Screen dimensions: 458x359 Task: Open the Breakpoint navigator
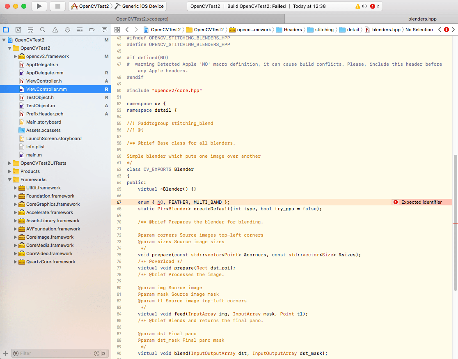(92, 30)
